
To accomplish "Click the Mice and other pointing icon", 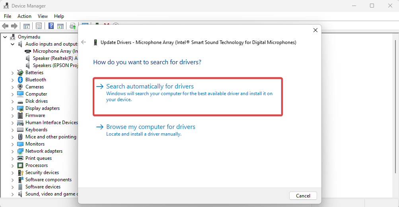I will point(20,137).
